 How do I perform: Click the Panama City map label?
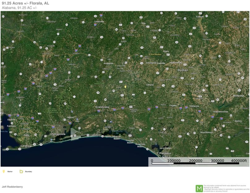(166, 153)
